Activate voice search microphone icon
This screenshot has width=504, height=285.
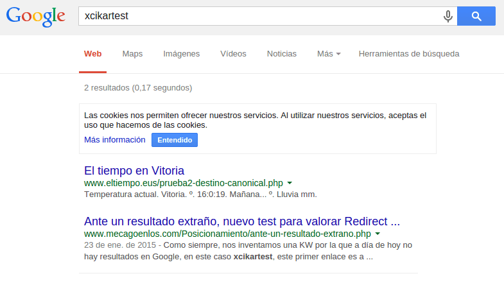tap(448, 16)
